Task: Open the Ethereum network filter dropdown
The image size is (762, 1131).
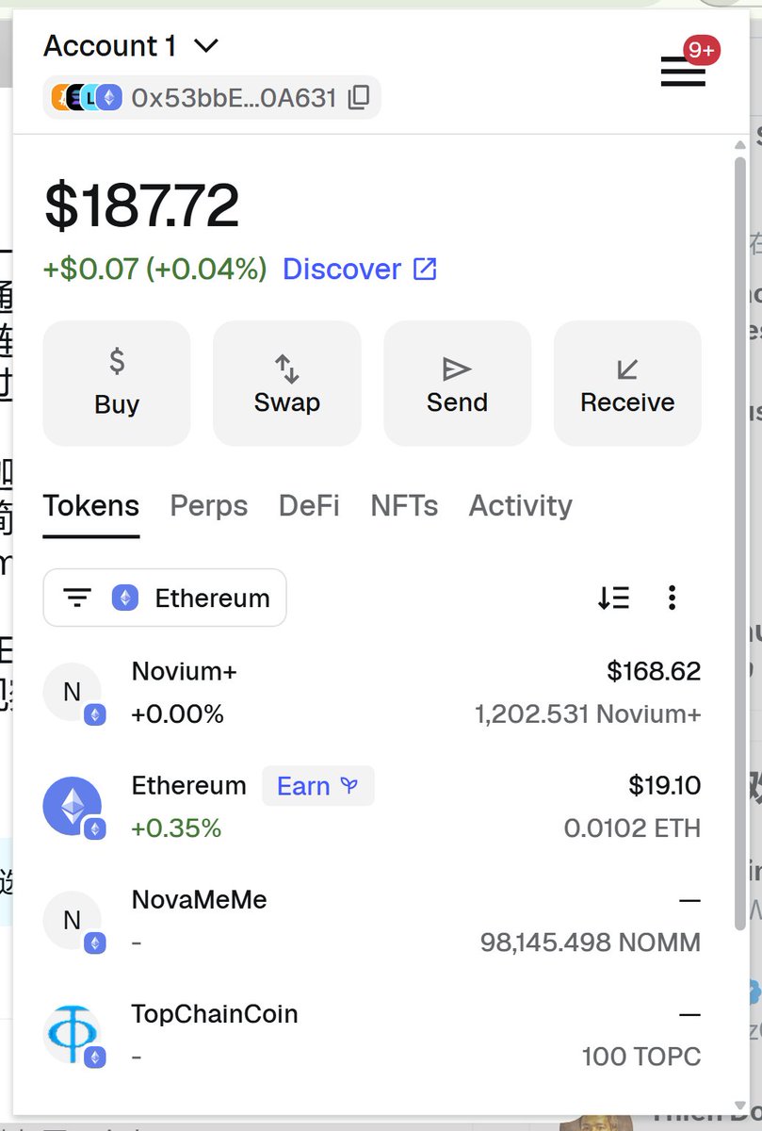Action: (x=165, y=598)
